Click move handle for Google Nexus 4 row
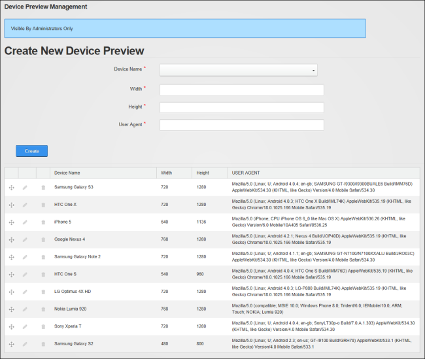The image size is (425, 359). 11,240
